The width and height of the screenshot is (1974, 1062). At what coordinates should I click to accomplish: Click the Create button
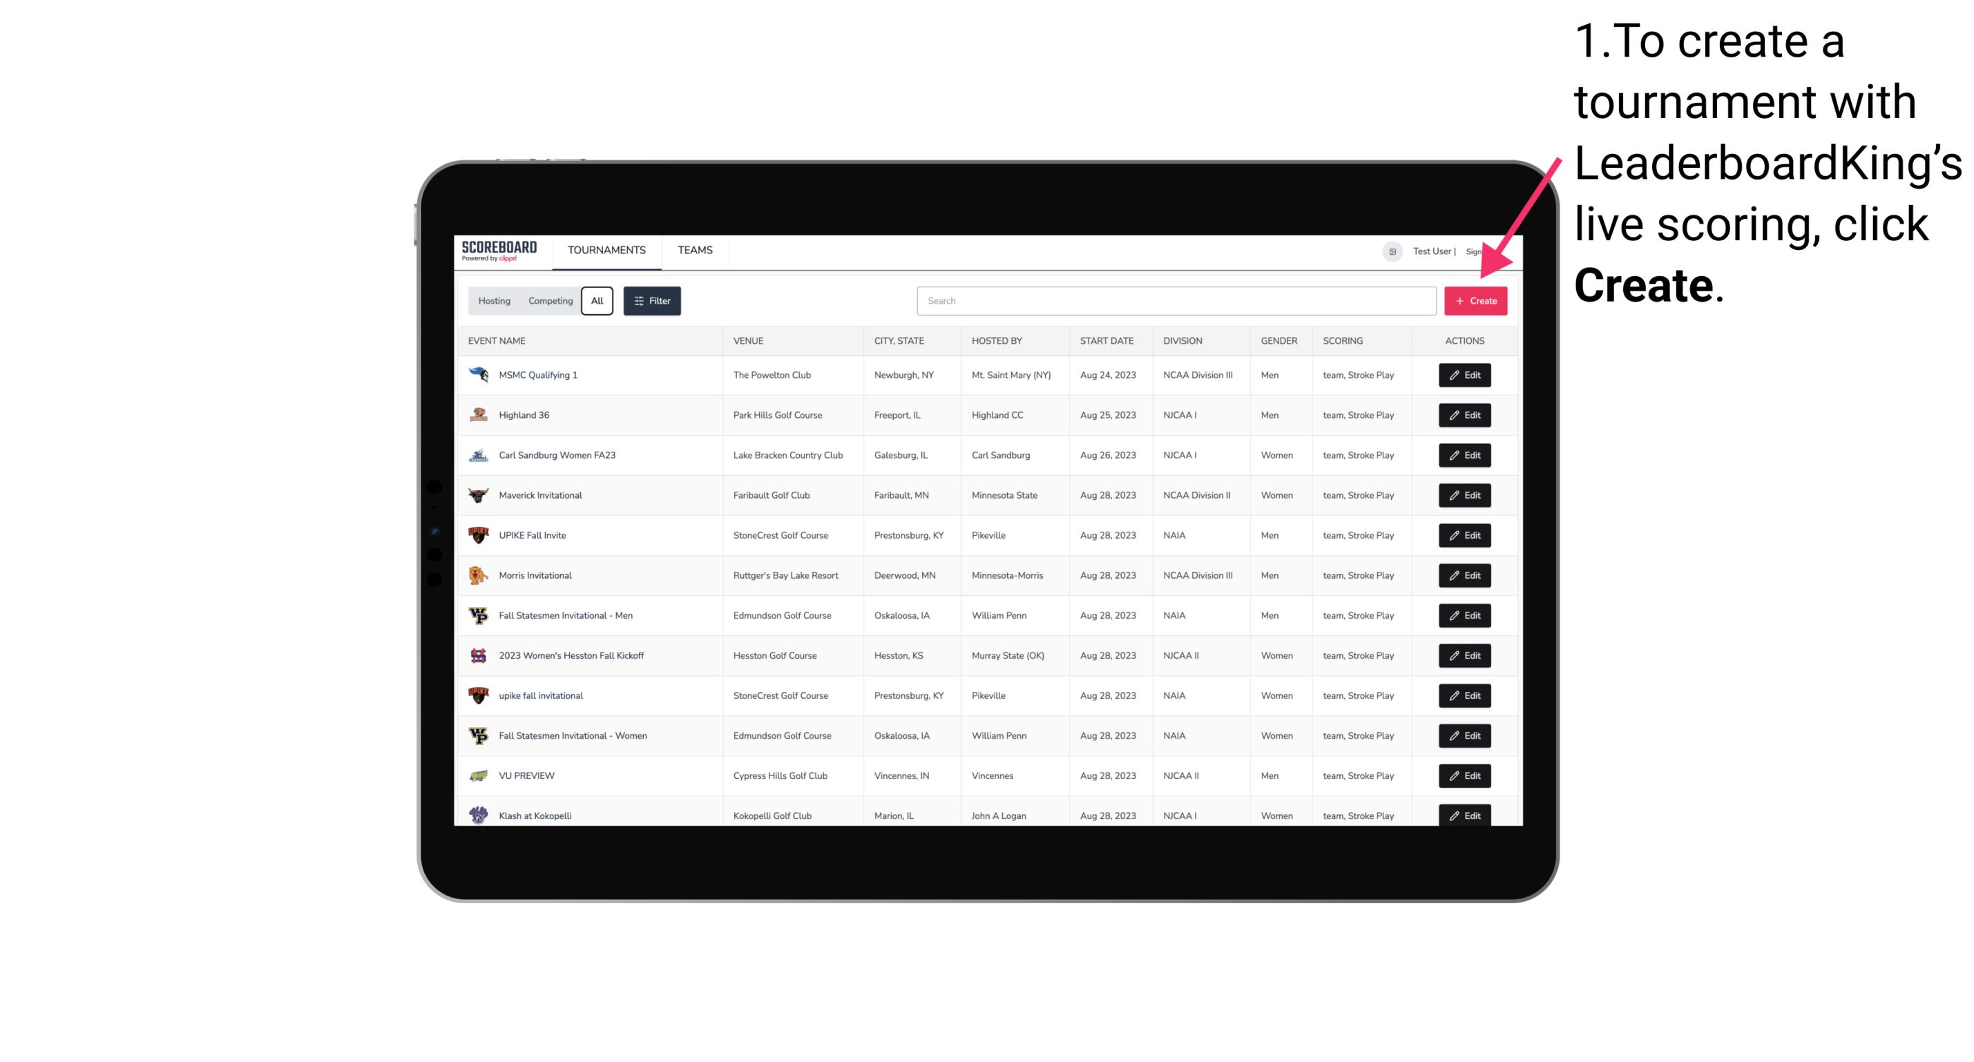pos(1475,301)
